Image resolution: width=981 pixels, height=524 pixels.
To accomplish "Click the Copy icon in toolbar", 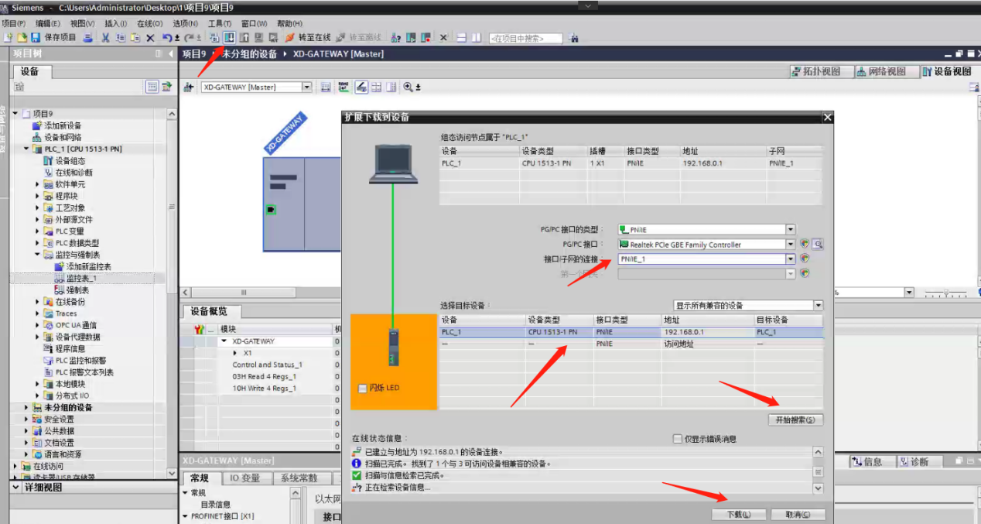I will [x=121, y=37].
